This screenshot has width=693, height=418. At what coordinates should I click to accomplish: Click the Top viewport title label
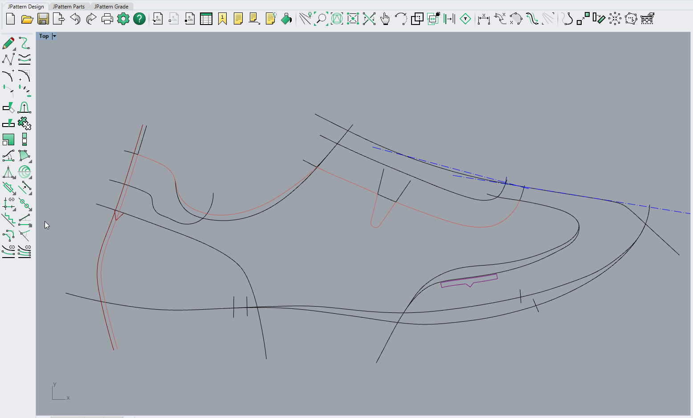pyautogui.click(x=44, y=36)
